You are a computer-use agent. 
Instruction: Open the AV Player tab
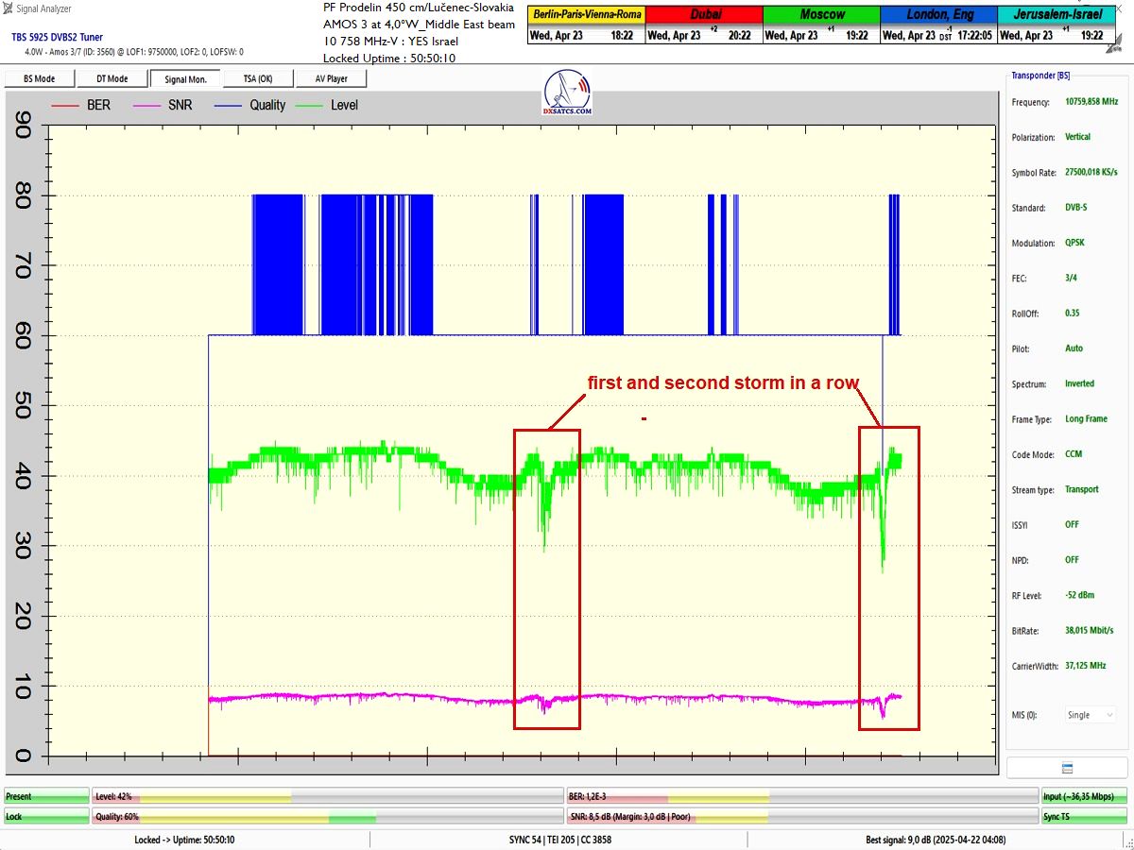331,78
